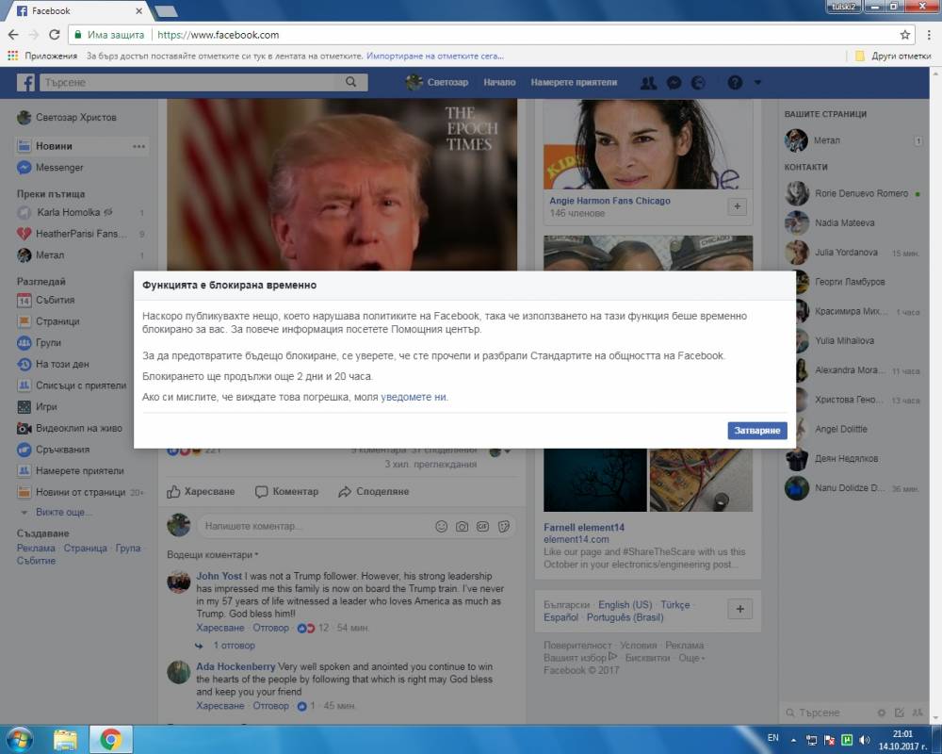The image size is (942, 754).
Task: Expand the Водещи коментари sort dropdown
Action: coord(213,555)
